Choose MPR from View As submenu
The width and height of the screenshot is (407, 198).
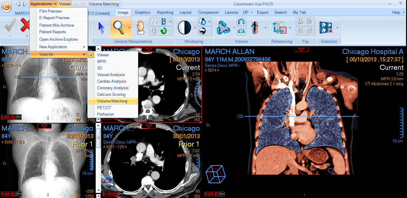pos(113,61)
